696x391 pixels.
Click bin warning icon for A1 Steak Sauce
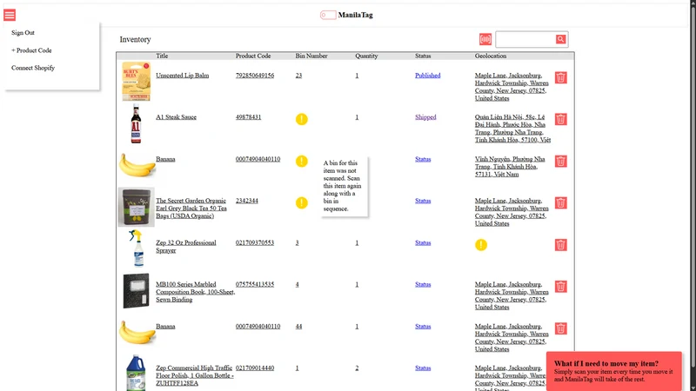tap(301, 119)
